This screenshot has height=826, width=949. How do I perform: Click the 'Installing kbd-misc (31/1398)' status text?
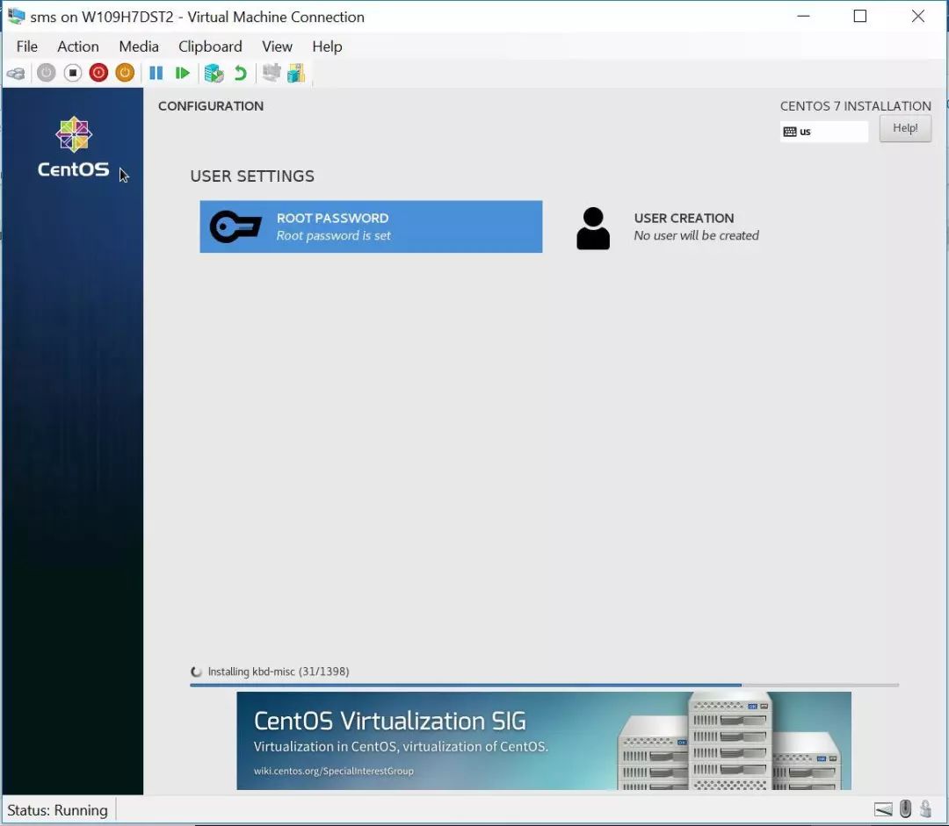coord(279,672)
